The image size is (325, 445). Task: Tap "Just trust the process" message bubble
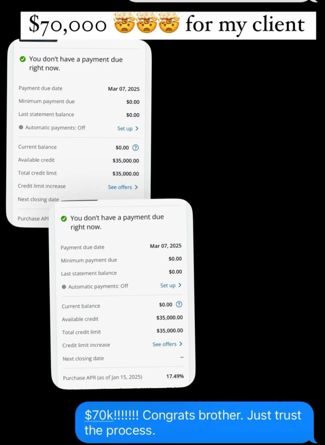tap(194, 422)
